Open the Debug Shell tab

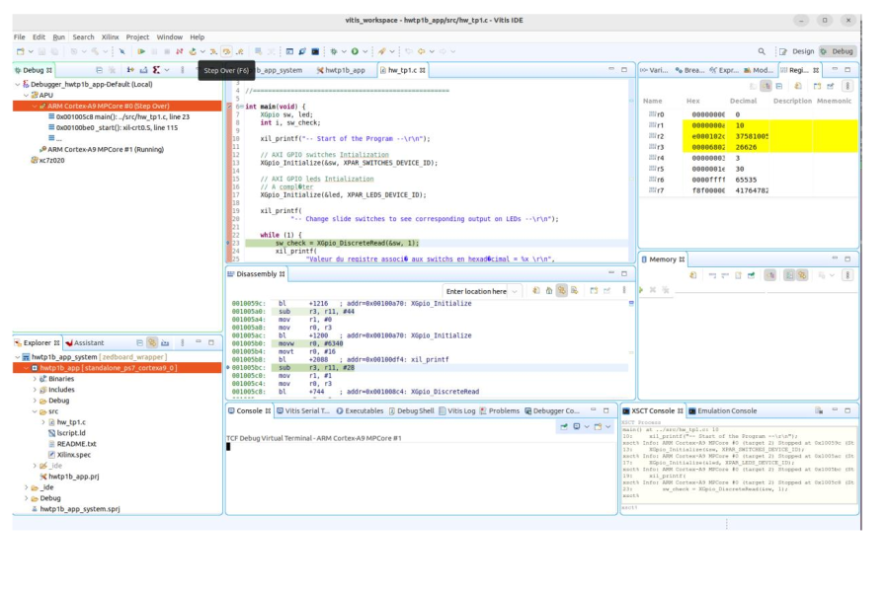coord(411,411)
